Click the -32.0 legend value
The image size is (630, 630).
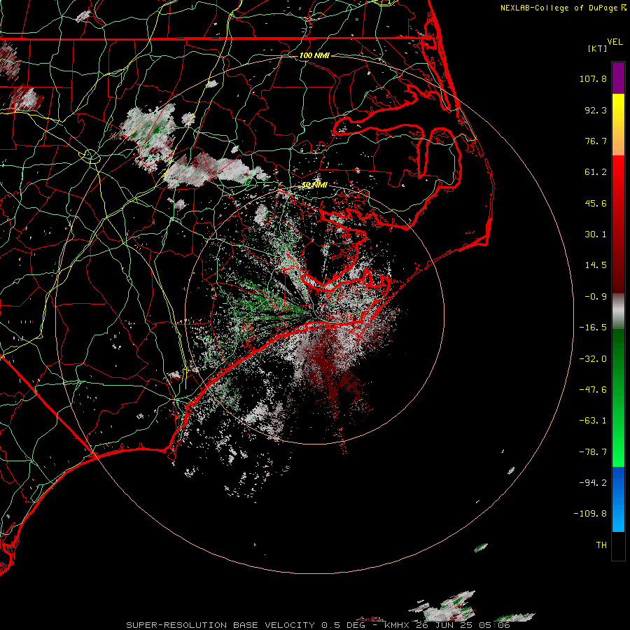coord(593,359)
